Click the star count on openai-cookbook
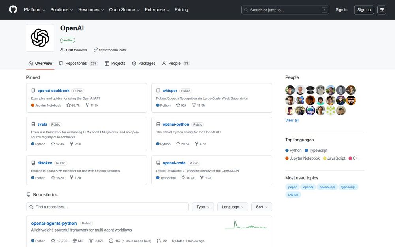The height and width of the screenshot is (247, 395). click(73, 106)
